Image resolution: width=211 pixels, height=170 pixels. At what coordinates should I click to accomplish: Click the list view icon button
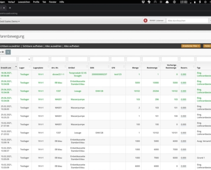(3, 52)
